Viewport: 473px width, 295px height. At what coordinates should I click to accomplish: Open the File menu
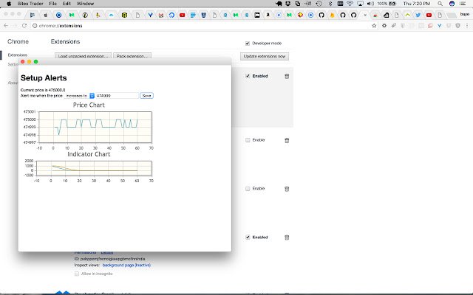(52, 4)
